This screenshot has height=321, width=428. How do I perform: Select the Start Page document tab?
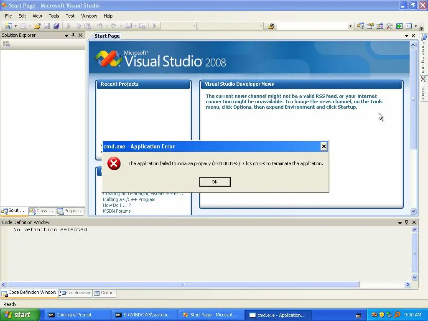coord(107,36)
